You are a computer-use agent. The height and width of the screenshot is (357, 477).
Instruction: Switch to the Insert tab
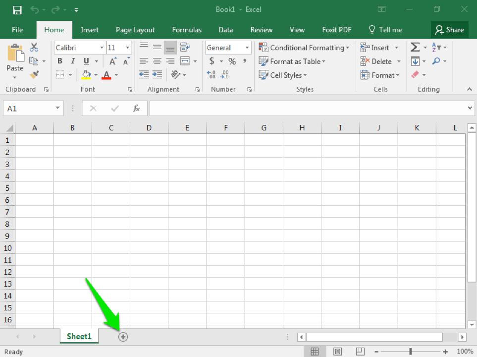click(90, 30)
